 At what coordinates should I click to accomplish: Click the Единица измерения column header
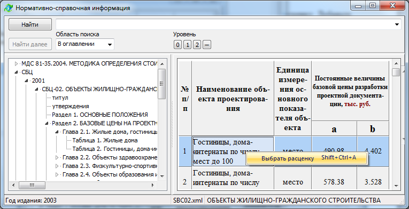[292, 99]
